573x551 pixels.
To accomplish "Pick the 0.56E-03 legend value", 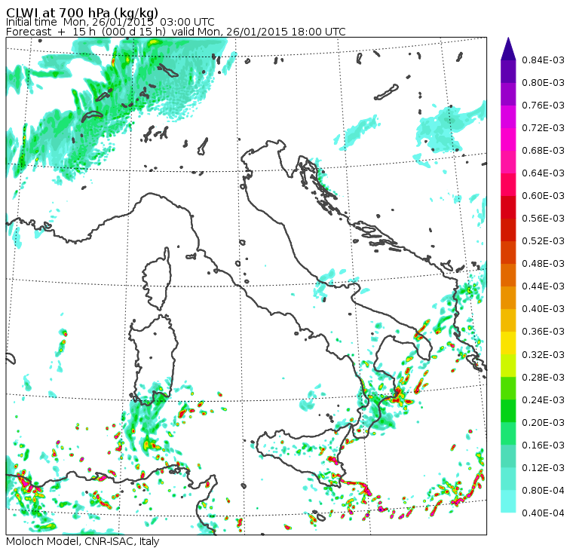I will coord(543,219).
